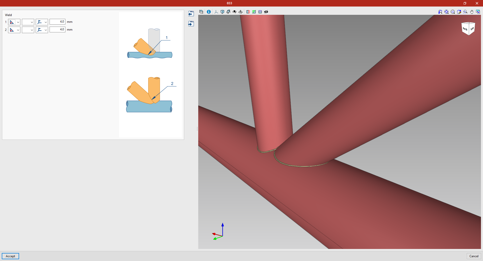
Task: Open weld 1 type dropdown
Action: 14,22
